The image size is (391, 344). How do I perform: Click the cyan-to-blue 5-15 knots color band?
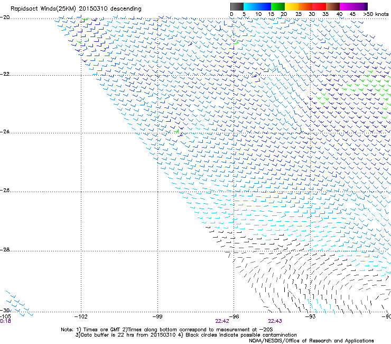(257, 6)
